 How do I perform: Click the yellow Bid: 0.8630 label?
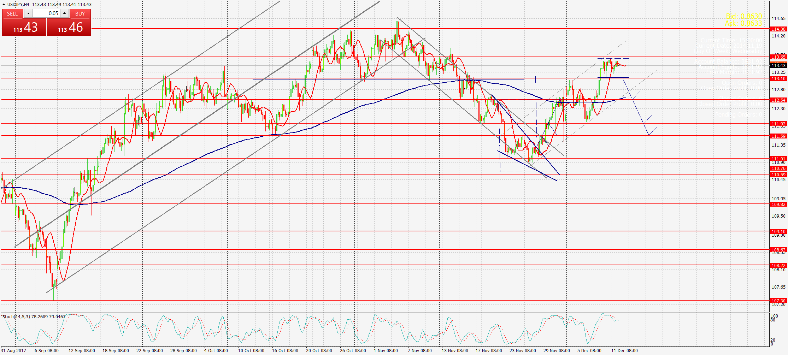(x=744, y=16)
